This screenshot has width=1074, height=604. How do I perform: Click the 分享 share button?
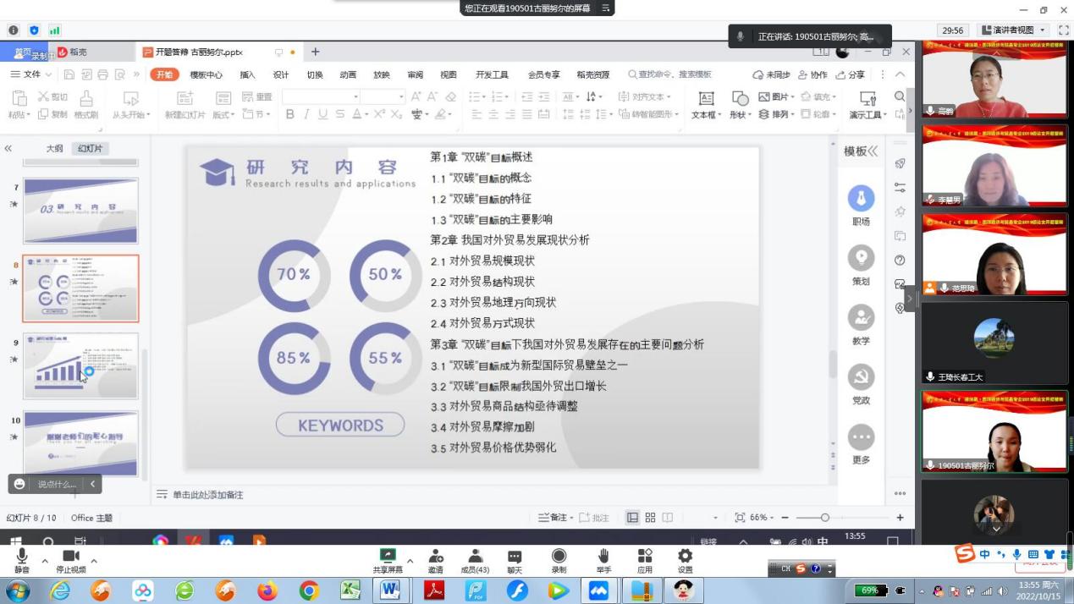coord(850,74)
